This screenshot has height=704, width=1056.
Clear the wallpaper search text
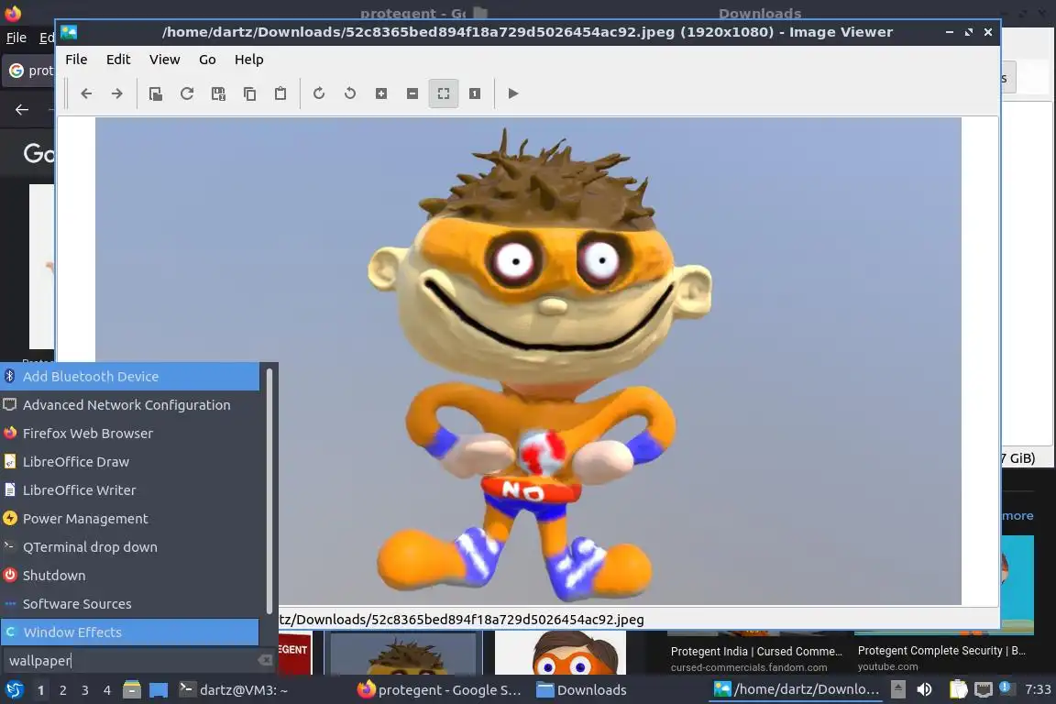[x=265, y=660]
